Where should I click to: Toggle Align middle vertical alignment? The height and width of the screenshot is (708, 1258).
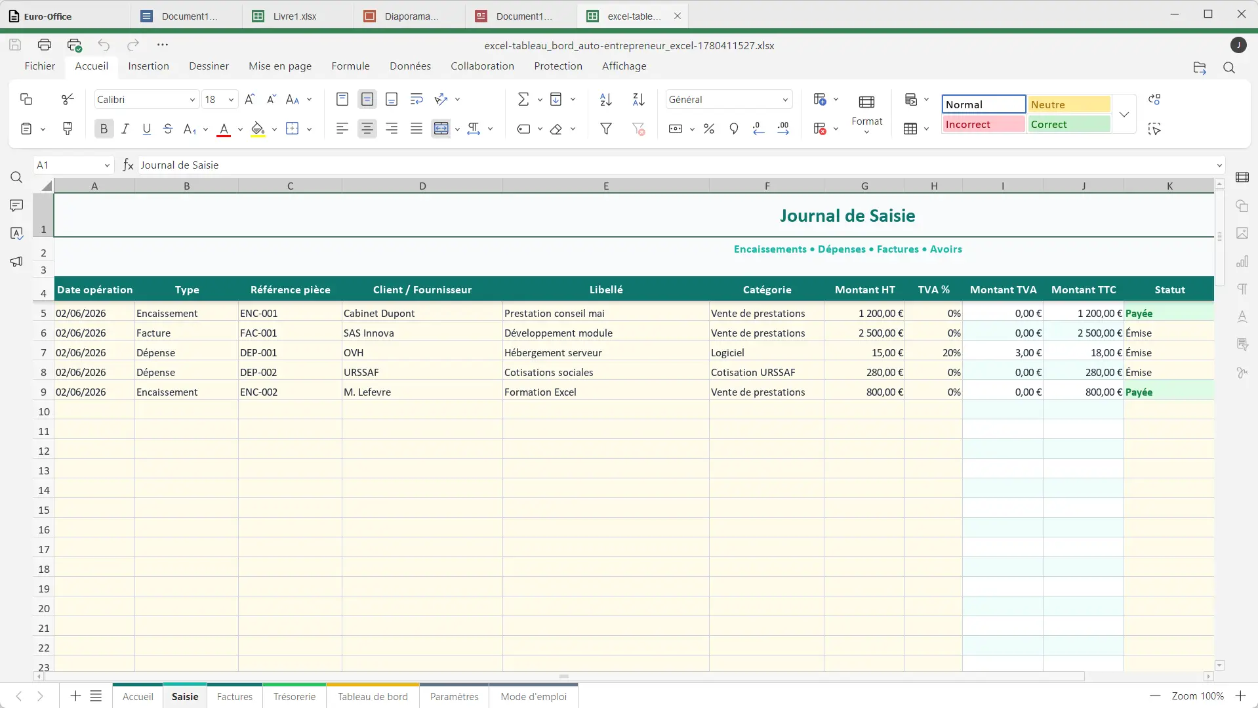[x=367, y=99]
